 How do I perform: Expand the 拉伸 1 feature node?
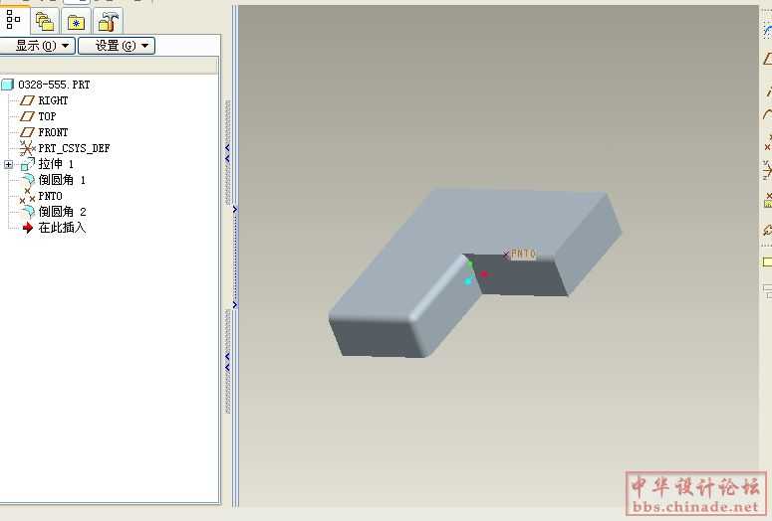(8, 164)
